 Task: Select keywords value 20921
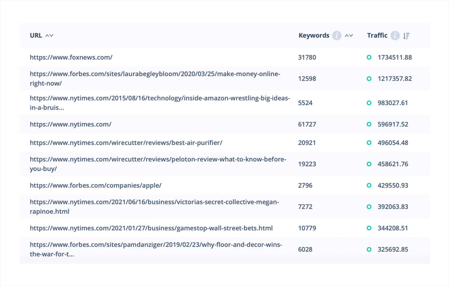307,143
